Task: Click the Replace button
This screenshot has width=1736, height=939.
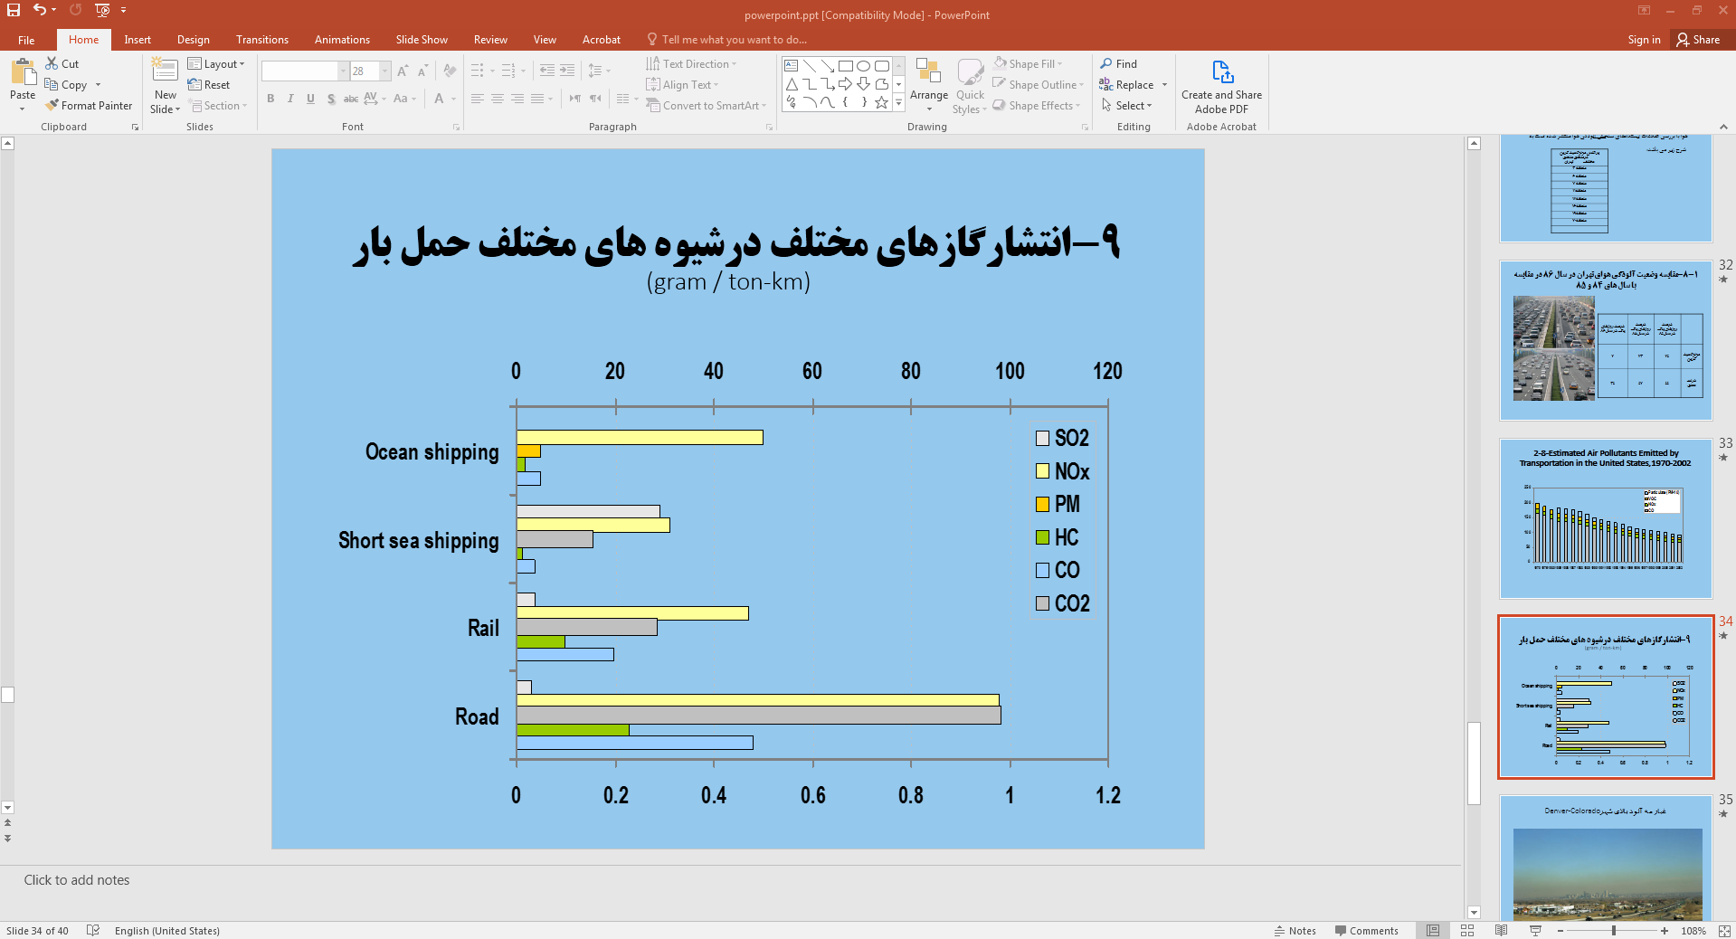Action: click(x=1126, y=84)
